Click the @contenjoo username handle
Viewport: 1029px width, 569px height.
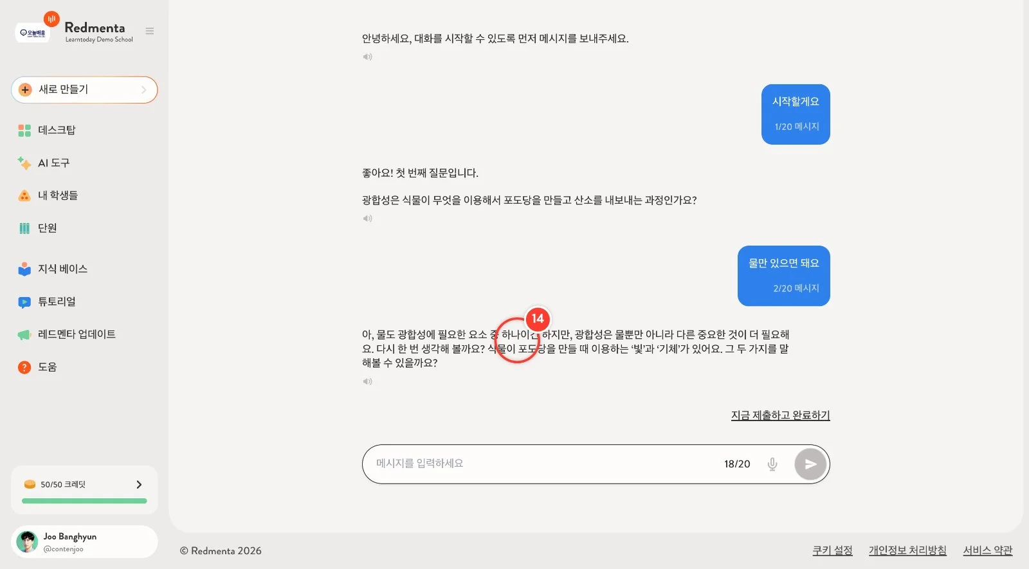(x=64, y=550)
